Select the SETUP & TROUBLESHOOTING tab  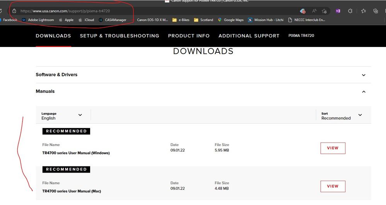[x=120, y=36]
